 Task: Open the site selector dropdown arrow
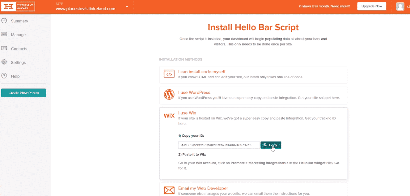coord(127,7)
